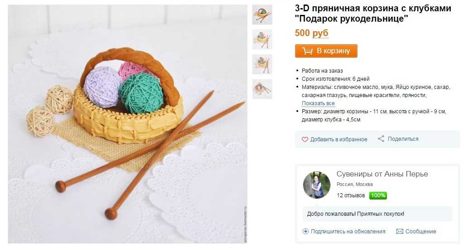
Task: Click the share icon next to Поделиться
Action: (381, 139)
